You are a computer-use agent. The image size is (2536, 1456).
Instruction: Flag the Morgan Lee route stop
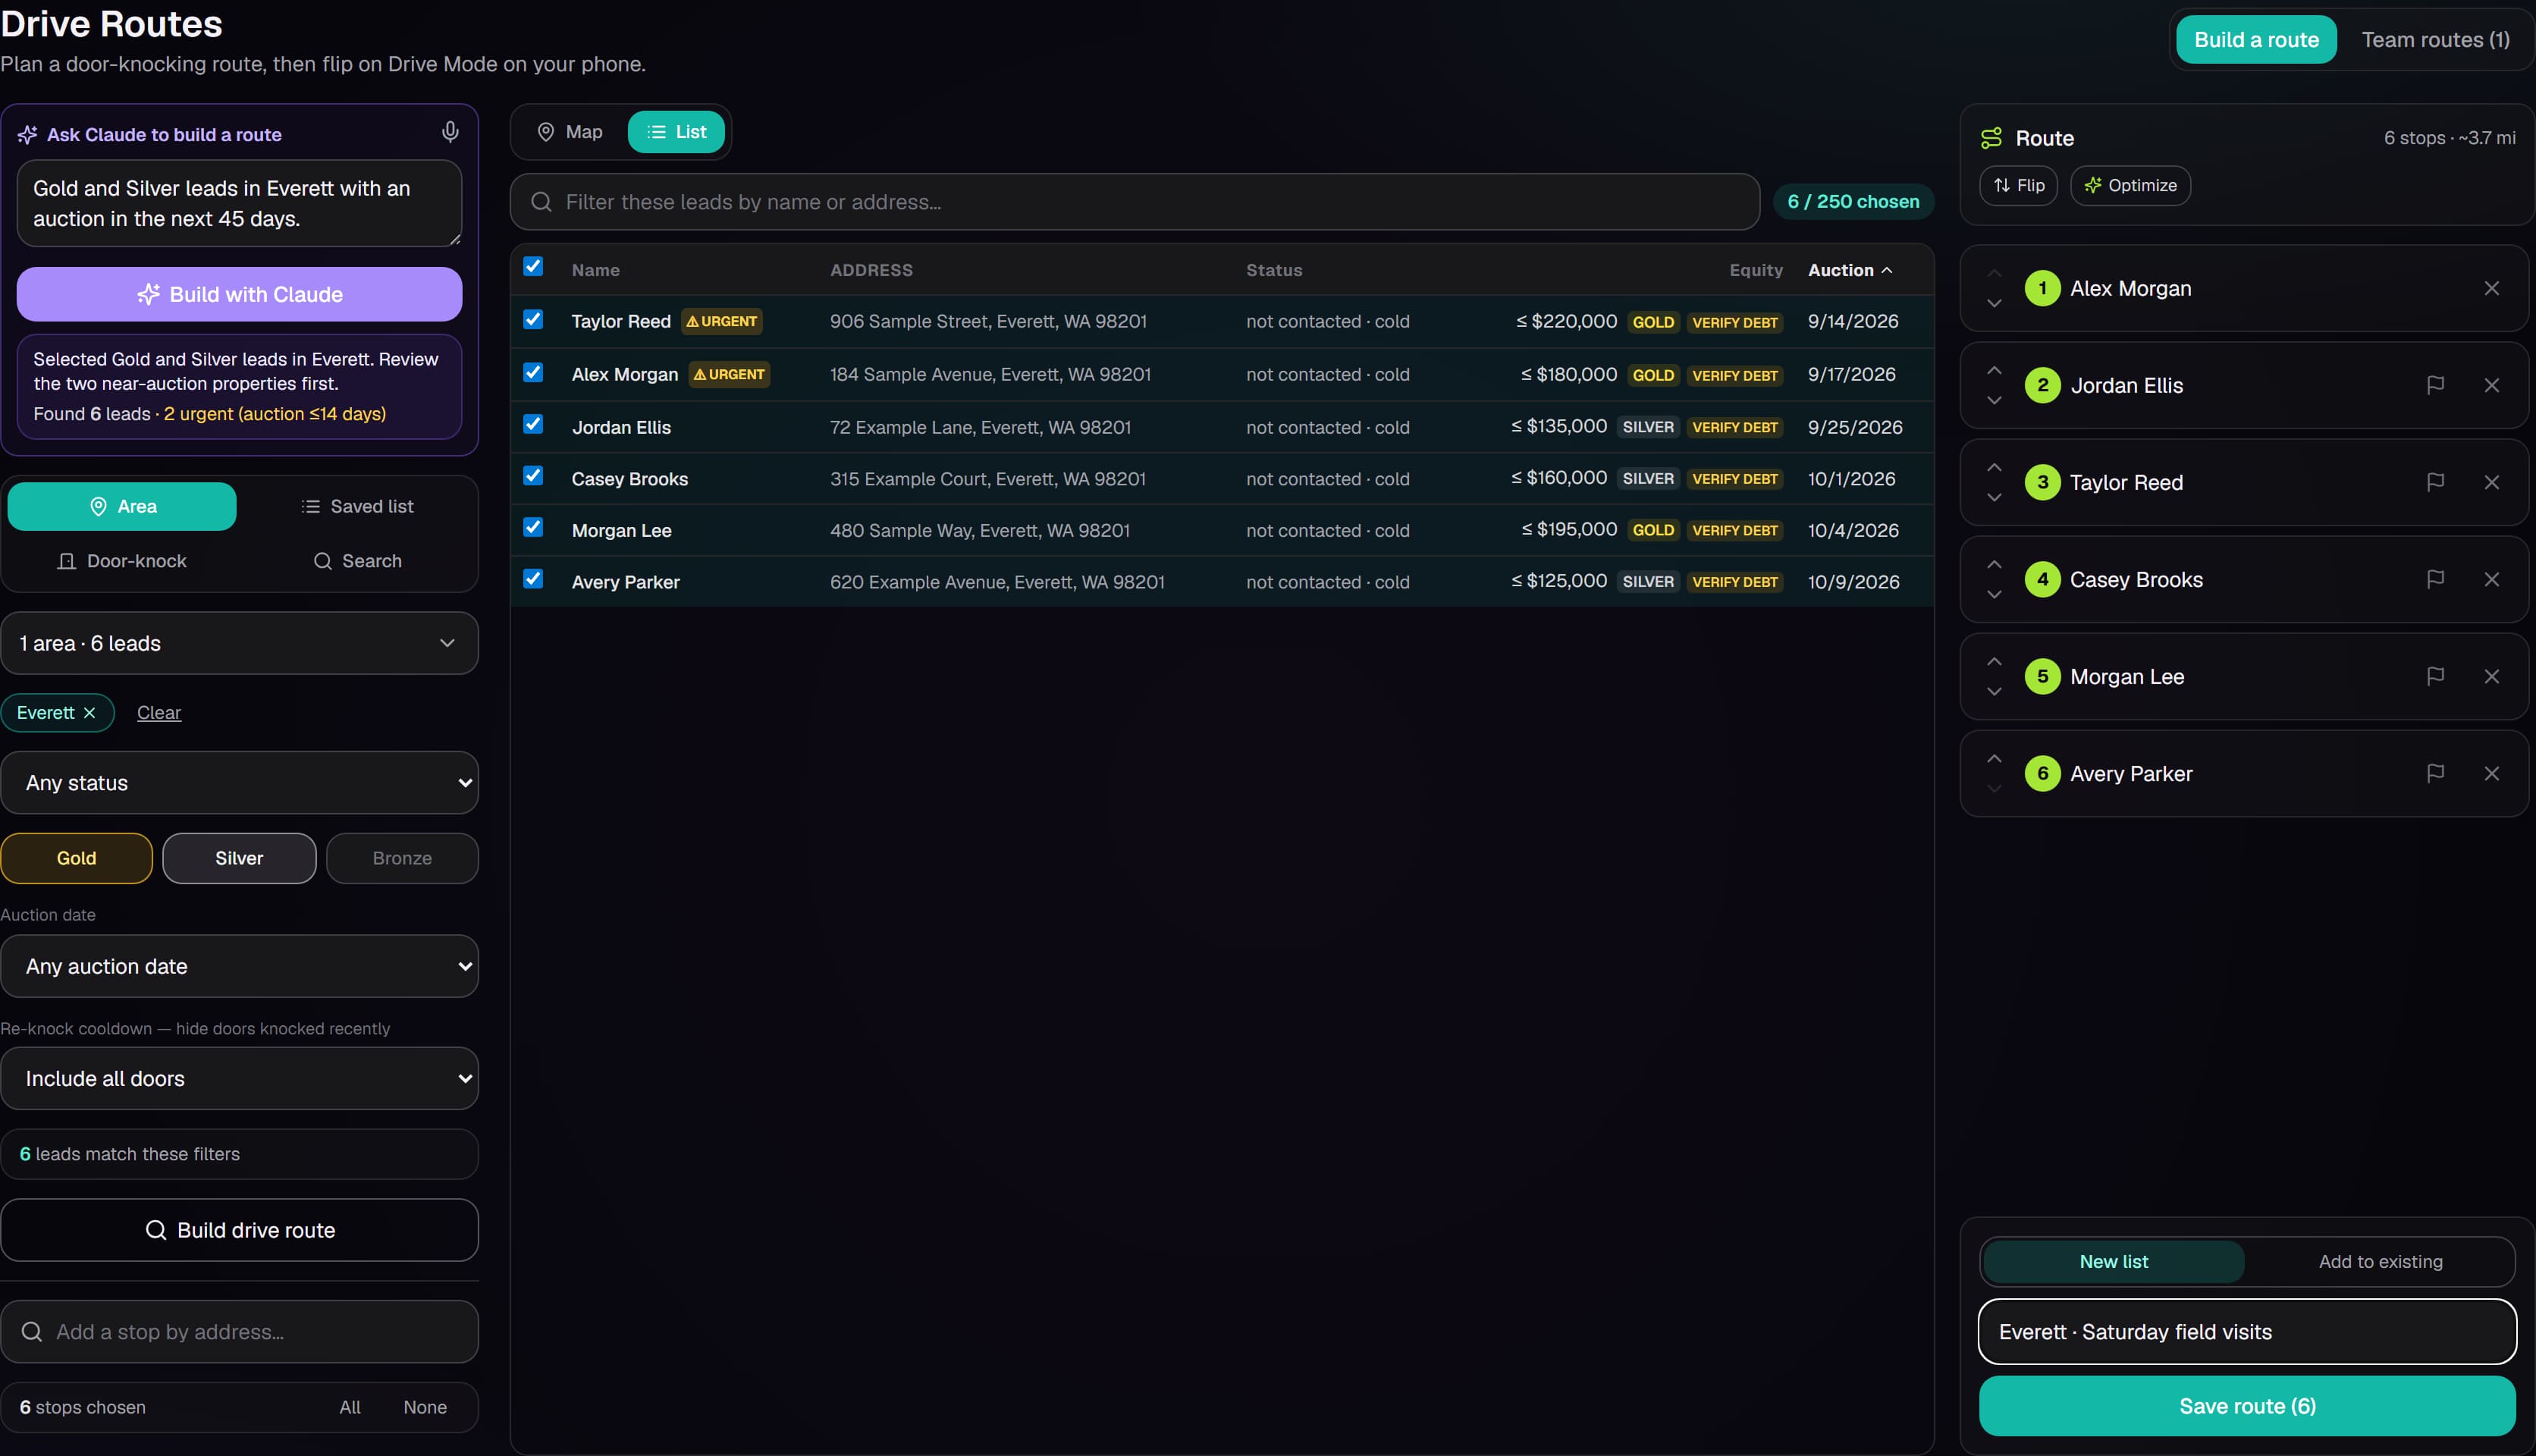(2435, 676)
